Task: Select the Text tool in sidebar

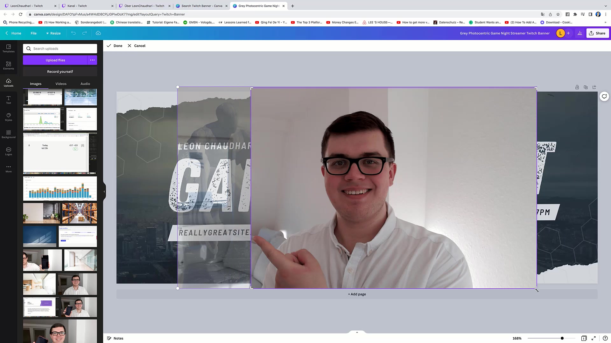Action: click(9, 100)
